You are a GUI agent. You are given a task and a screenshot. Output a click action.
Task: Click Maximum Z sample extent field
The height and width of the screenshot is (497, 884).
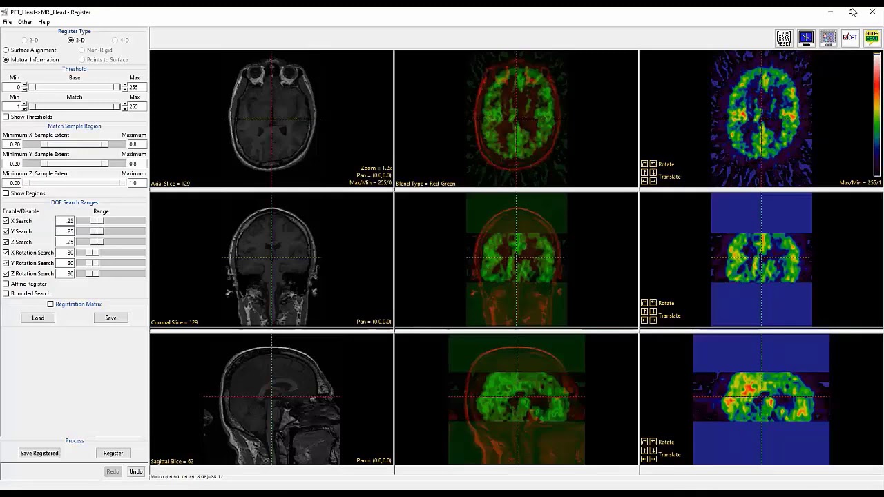click(137, 183)
